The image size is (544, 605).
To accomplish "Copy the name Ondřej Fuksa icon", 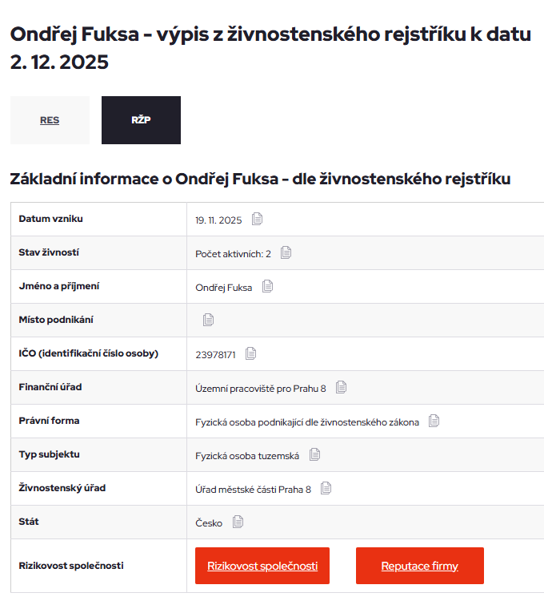I will (267, 286).
